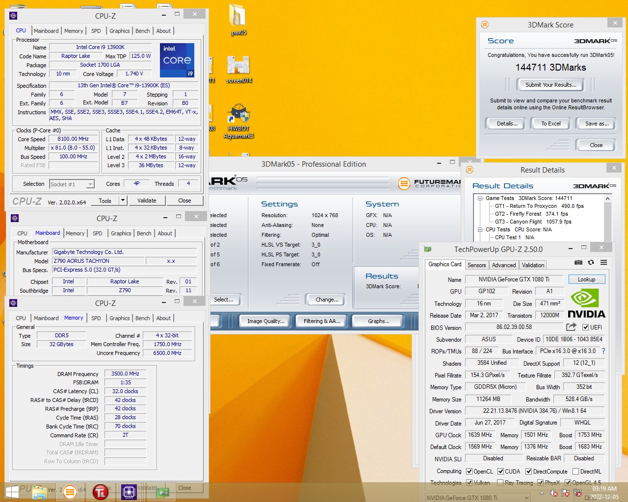Screen dimensions: 628x502
Task: Toggle the CUDA checkbox
Action: click(x=500, y=471)
